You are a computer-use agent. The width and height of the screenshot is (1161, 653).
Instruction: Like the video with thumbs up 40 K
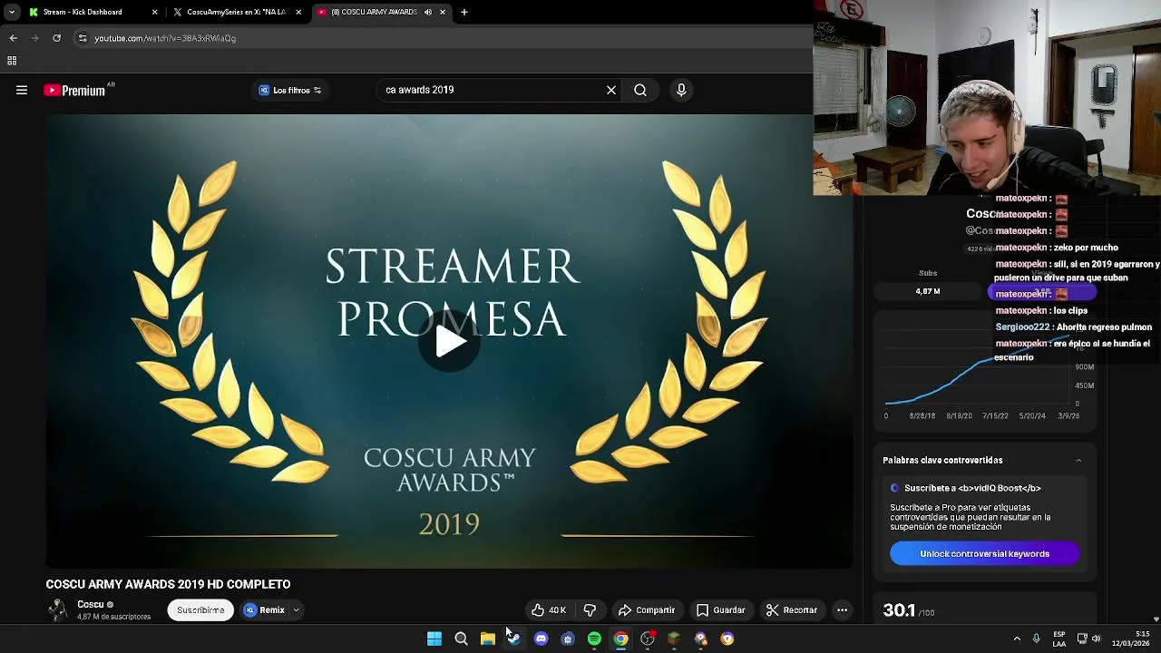549,610
